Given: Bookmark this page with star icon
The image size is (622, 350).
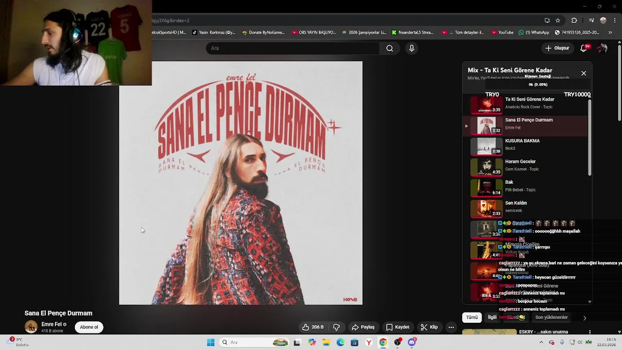Looking at the screenshot, I should (558, 20).
